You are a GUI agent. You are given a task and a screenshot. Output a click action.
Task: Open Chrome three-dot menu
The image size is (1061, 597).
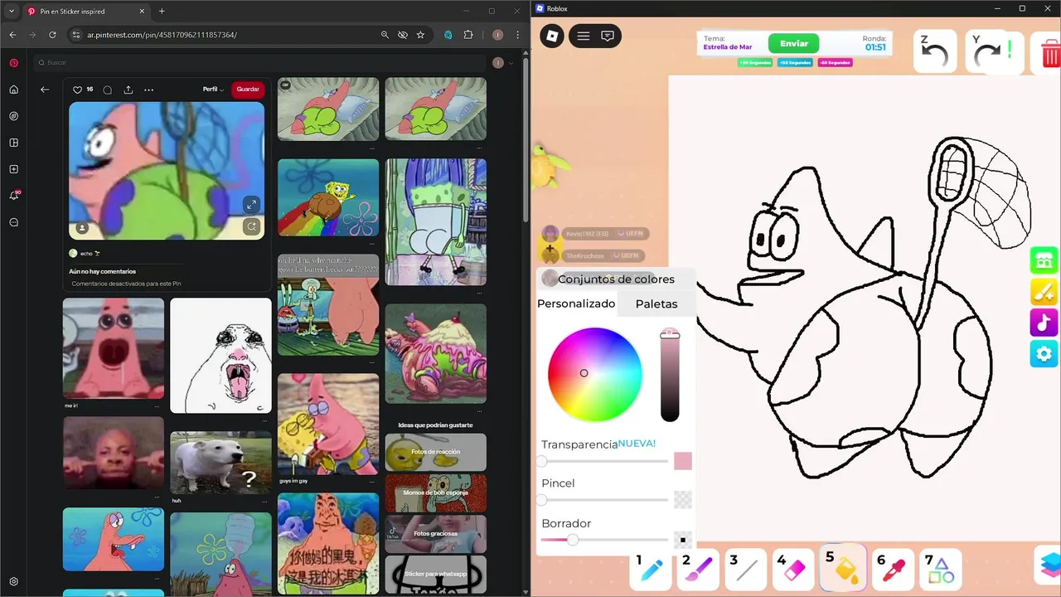[x=518, y=35]
